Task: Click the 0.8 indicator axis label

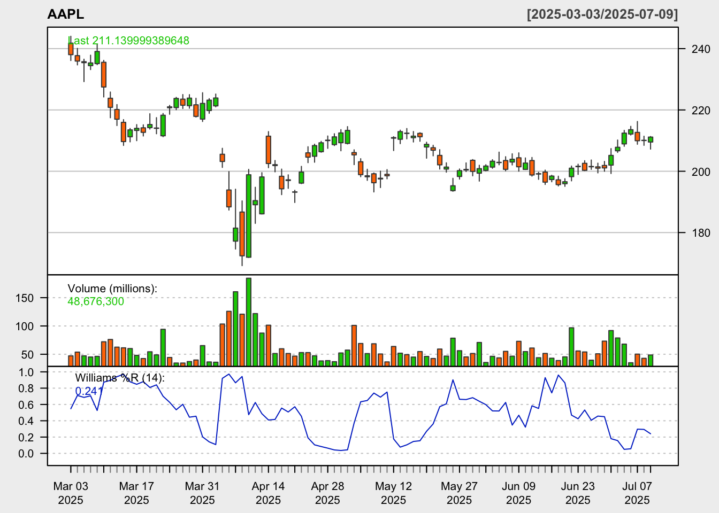Action: pos(26,388)
